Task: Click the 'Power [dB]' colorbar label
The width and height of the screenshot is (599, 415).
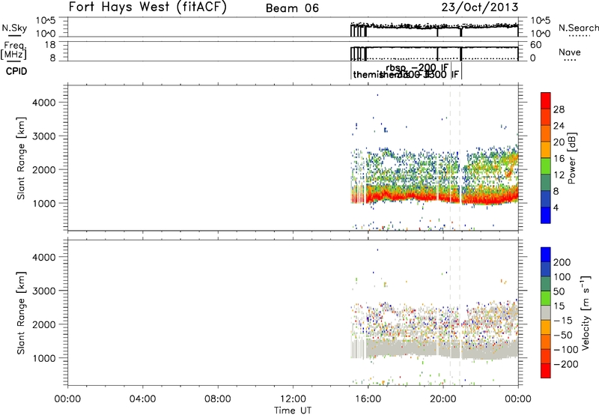Action: point(572,158)
